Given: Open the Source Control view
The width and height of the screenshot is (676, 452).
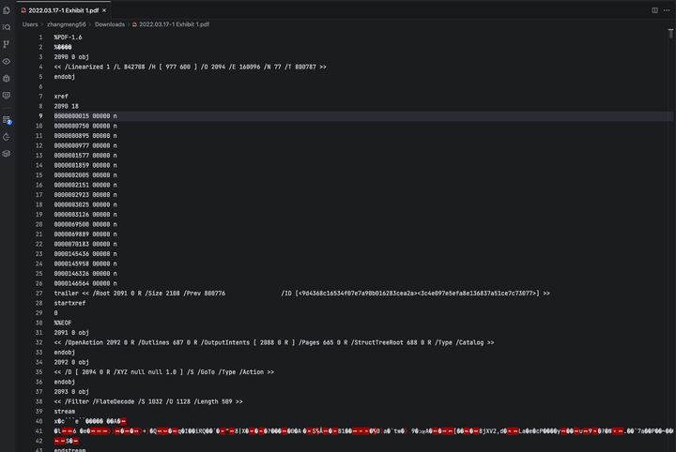Looking at the screenshot, I should 7,43.
